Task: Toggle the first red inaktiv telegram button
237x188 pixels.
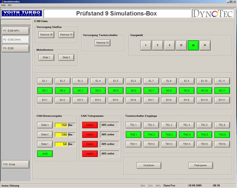Action: coord(90,125)
